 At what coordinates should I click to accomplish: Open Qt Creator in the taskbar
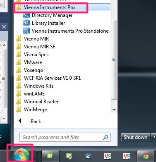pos(50,156)
